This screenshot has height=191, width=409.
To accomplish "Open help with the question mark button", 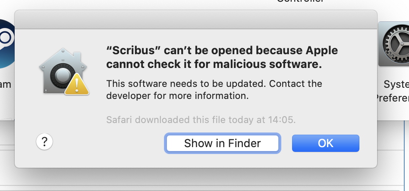I will tap(44, 141).
